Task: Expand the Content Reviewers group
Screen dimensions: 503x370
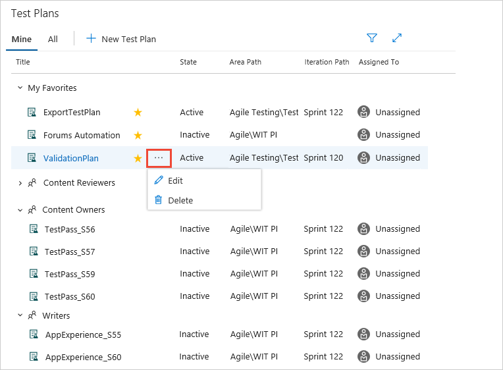Action: click(20, 183)
